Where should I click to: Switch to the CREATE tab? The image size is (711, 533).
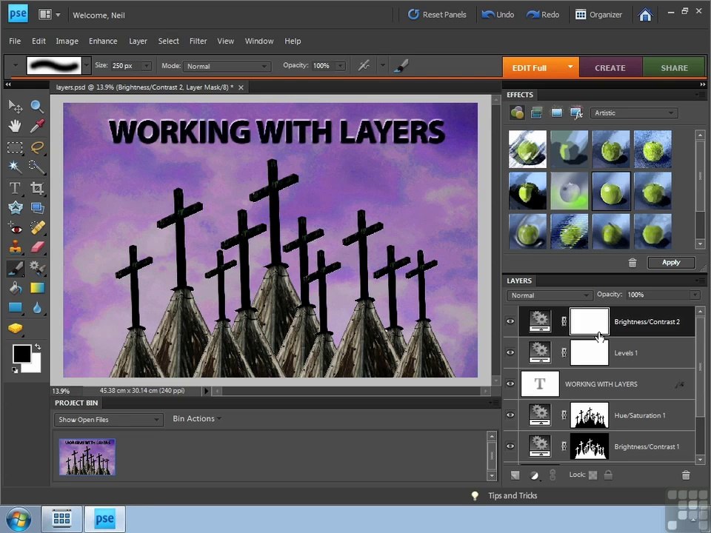610,68
